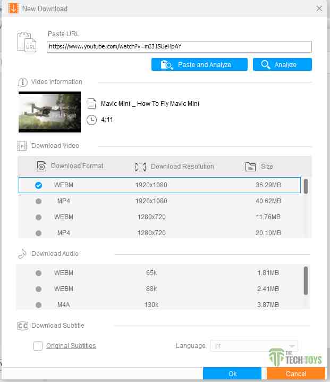Click the 1.81MB audio size value

tap(268, 273)
